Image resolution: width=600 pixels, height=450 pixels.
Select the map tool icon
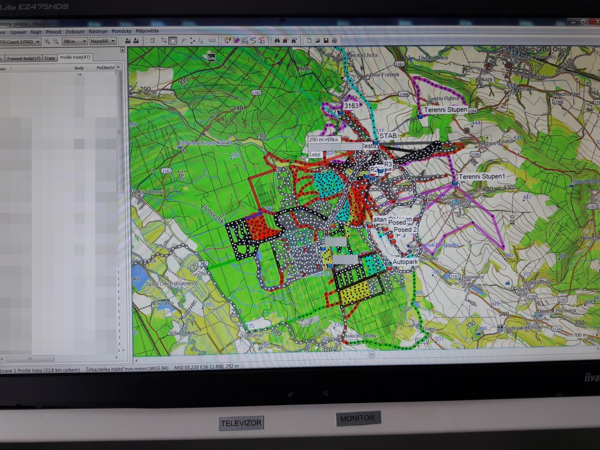[153, 40]
